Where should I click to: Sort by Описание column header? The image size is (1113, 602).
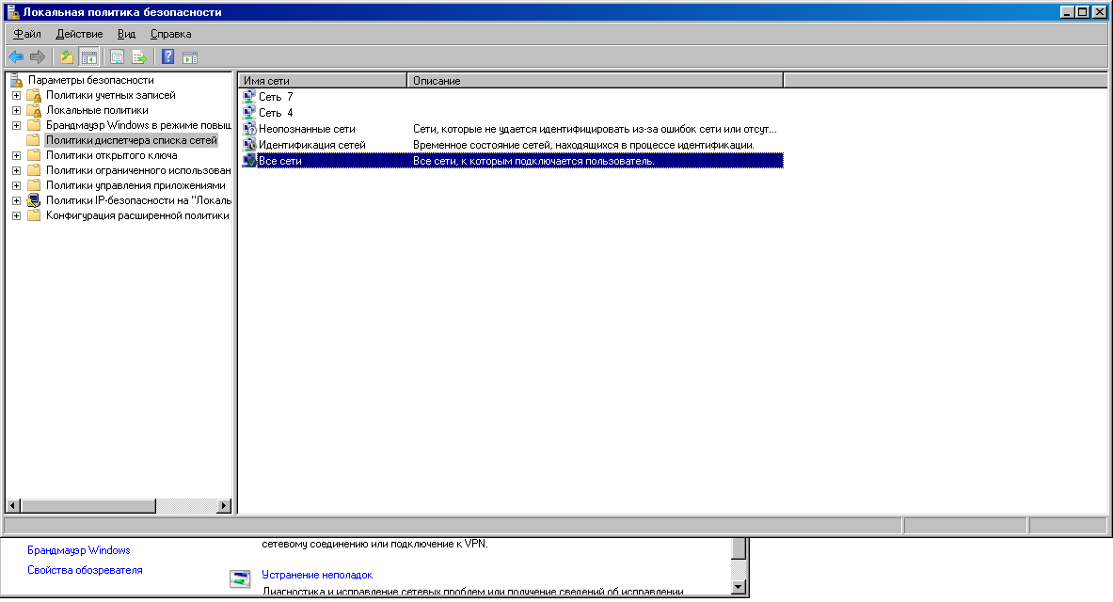point(595,81)
